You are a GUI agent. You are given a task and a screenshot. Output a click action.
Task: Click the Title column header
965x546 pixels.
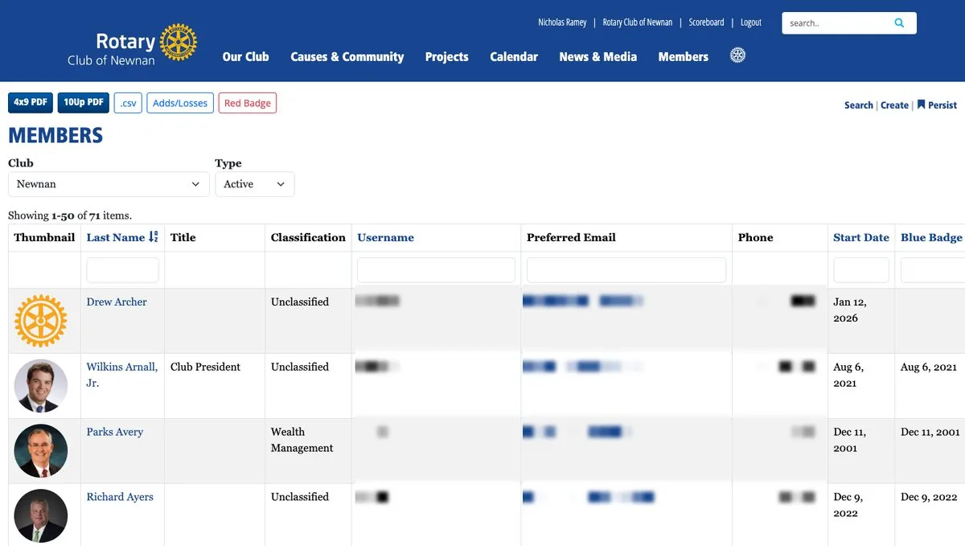(183, 237)
